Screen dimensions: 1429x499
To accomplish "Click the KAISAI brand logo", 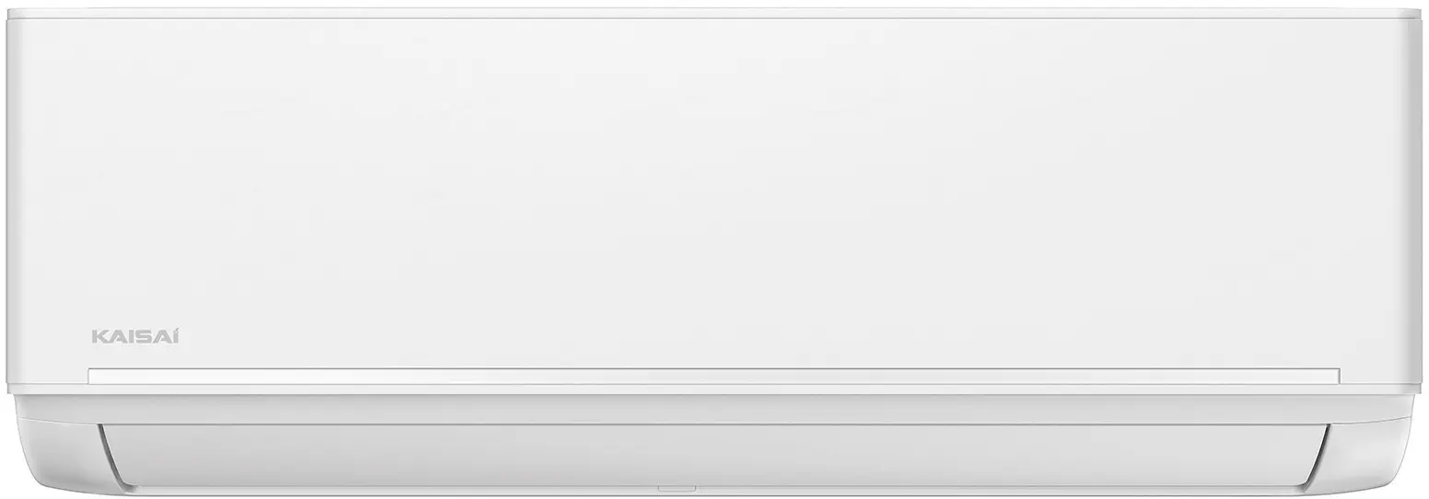I will click(x=135, y=335).
